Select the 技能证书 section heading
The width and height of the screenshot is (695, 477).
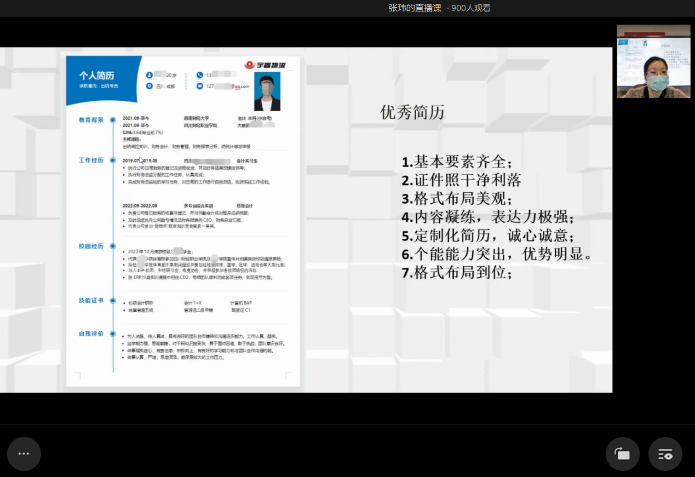pyautogui.click(x=91, y=300)
